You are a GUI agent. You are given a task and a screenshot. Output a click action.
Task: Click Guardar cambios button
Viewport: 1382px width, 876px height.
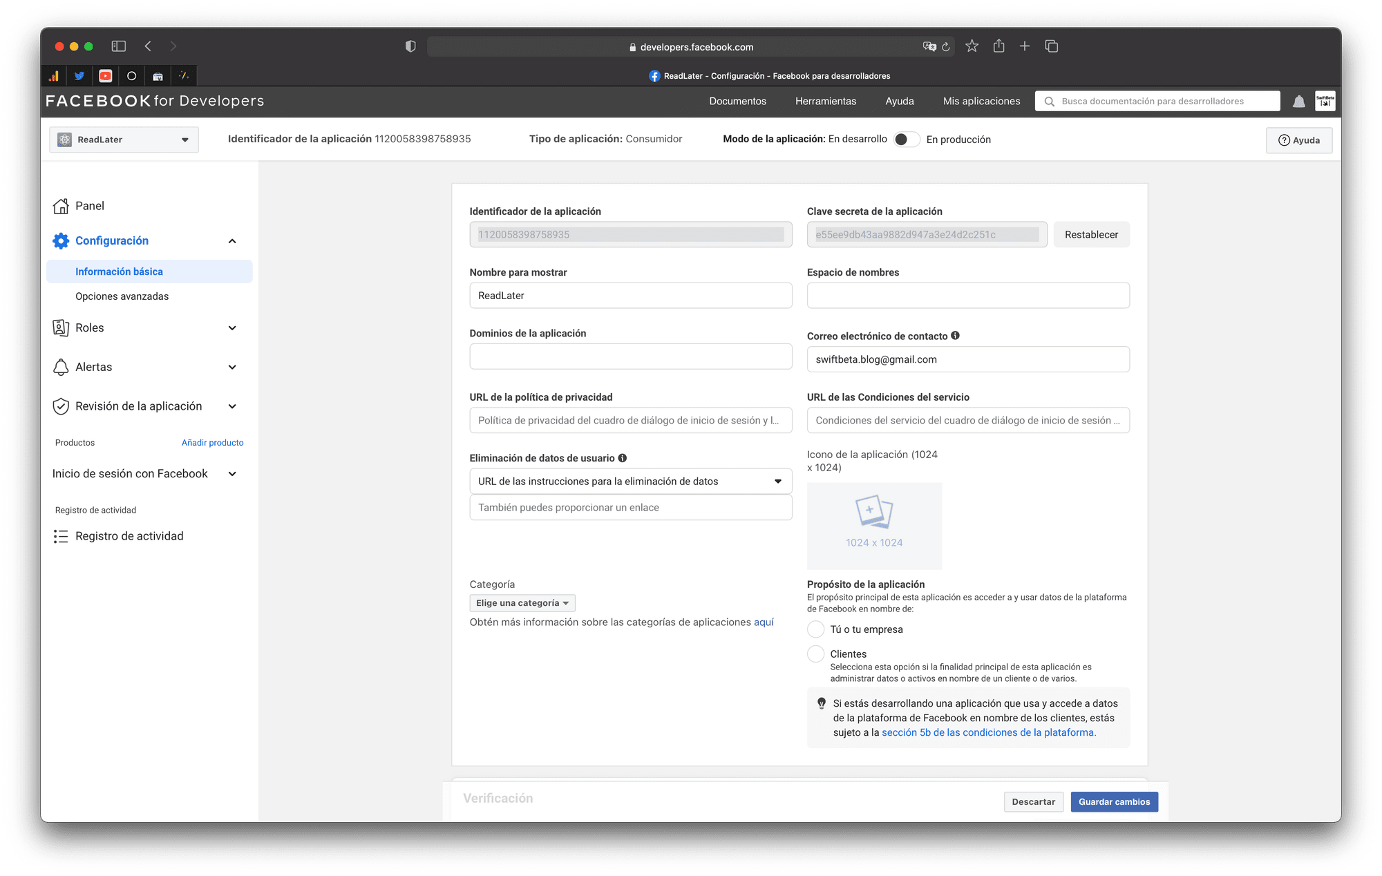[x=1115, y=802]
